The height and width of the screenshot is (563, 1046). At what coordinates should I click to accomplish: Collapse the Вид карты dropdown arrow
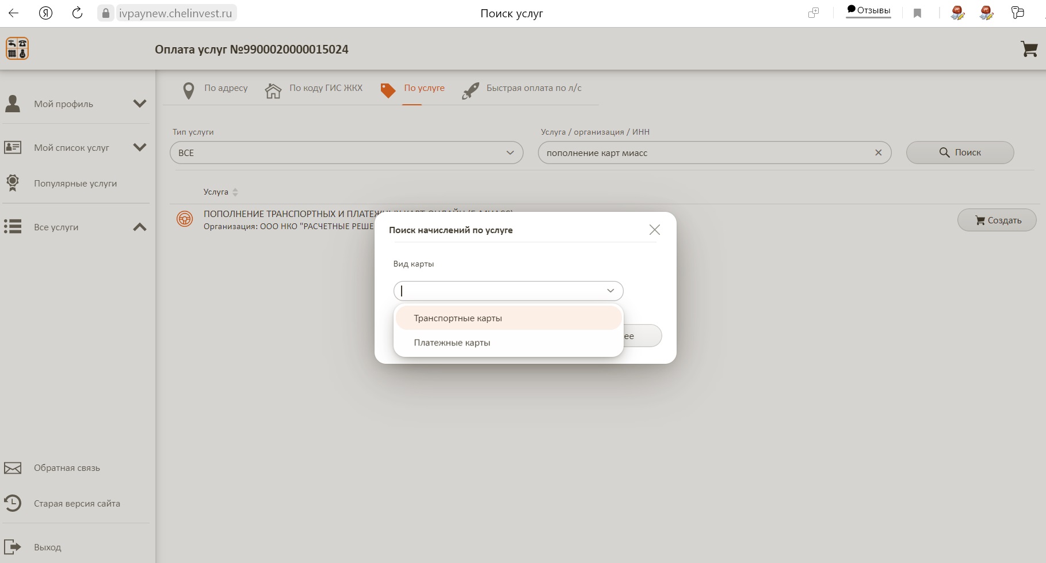coord(610,291)
